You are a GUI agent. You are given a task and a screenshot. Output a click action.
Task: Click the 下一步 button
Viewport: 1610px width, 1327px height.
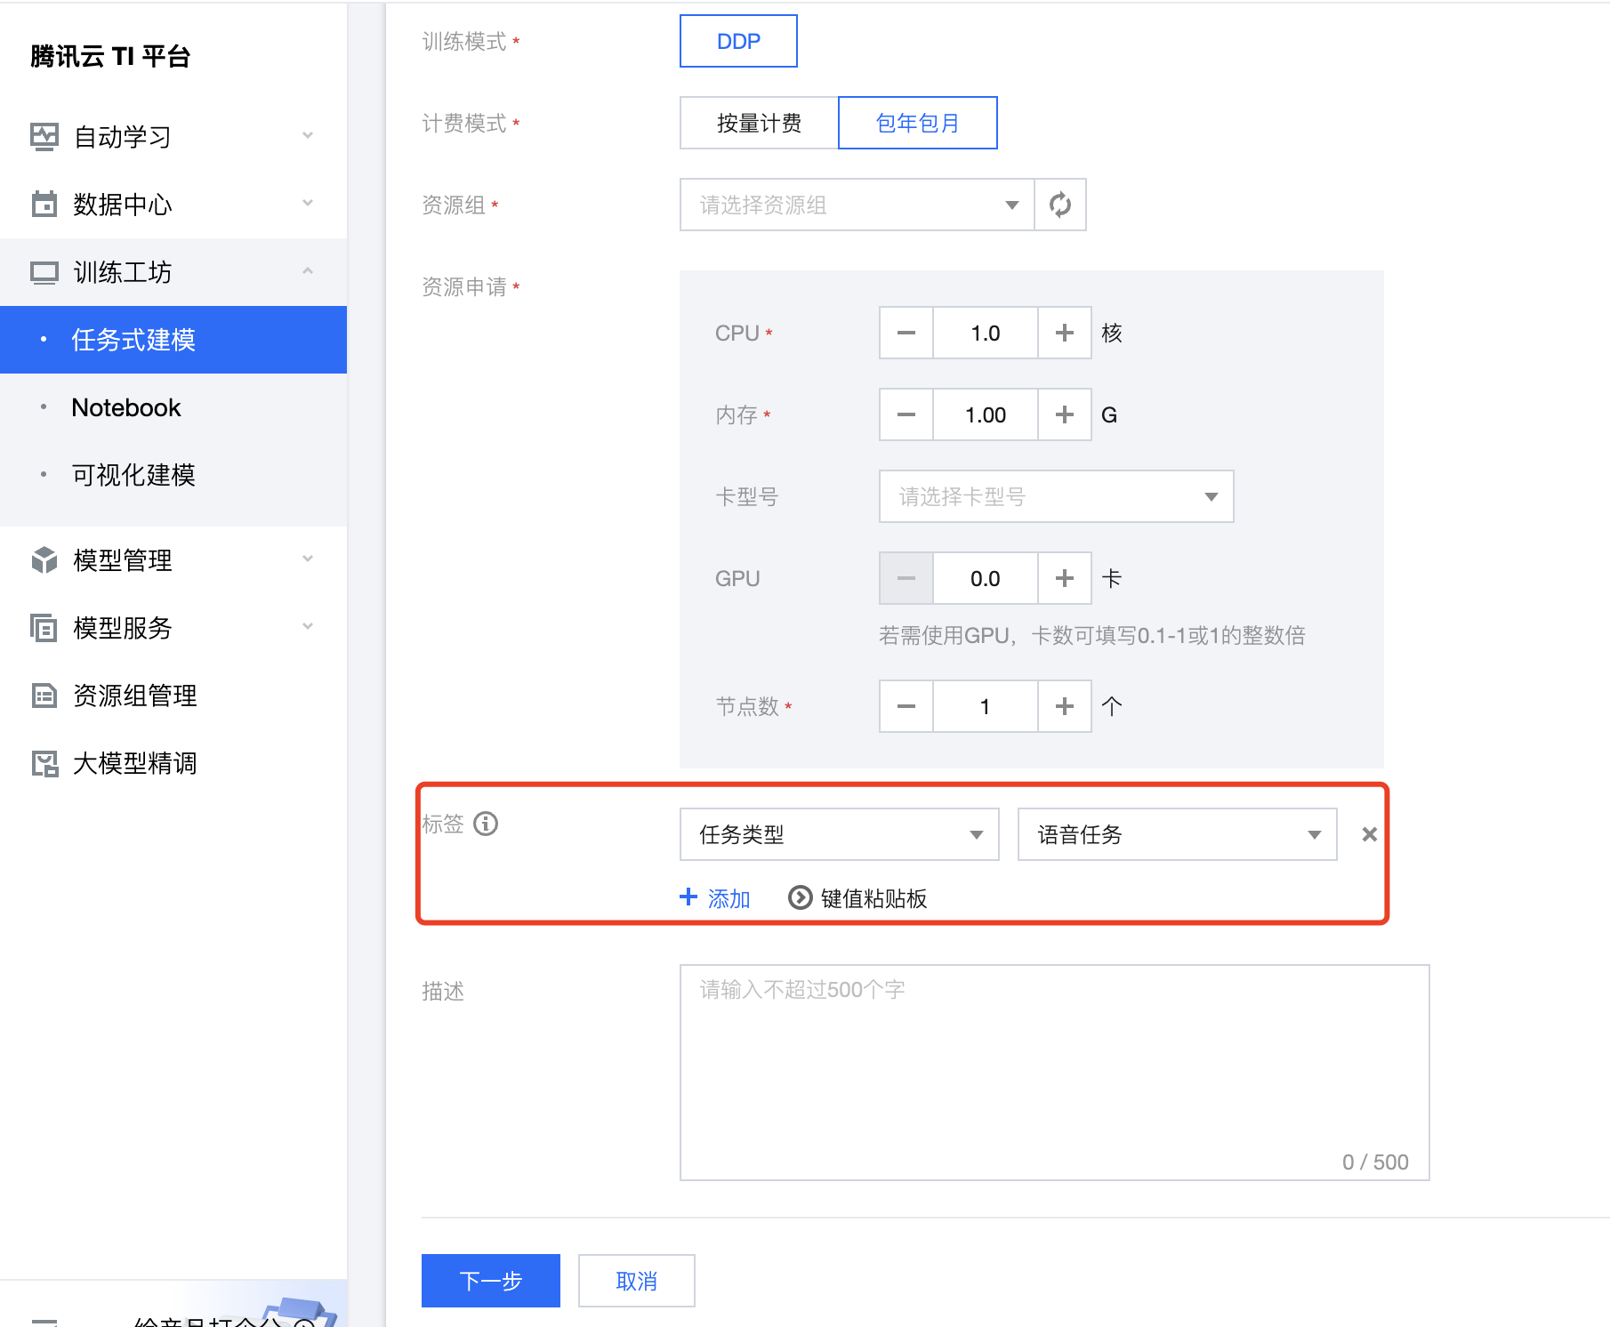click(x=490, y=1281)
